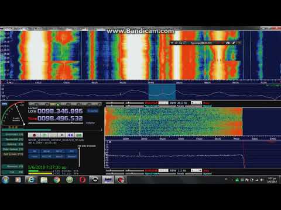
Task: Open the upper RBW 30.5 Hz dropdown
Action: pos(196,103)
